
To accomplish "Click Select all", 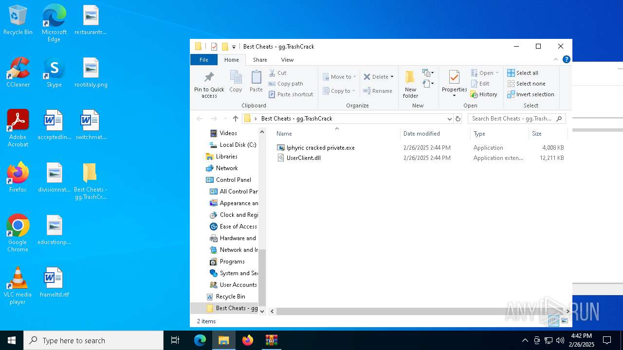I will 523,73.
